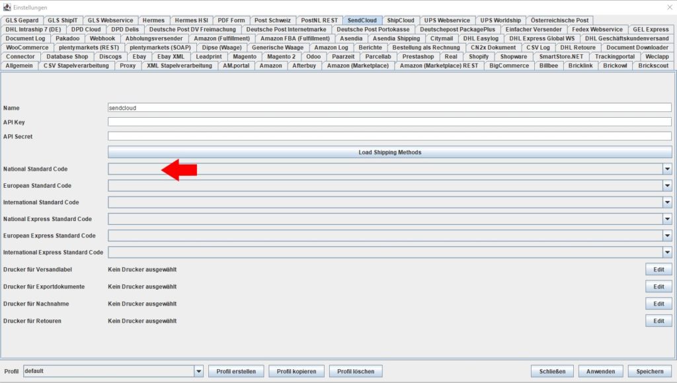677x383 pixels.
Task: Open the Shopify tab
Action: 479,57
